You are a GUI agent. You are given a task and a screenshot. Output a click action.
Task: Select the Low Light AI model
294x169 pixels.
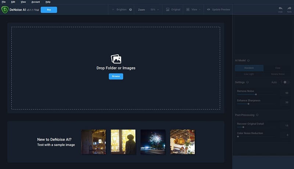[249, 74]
